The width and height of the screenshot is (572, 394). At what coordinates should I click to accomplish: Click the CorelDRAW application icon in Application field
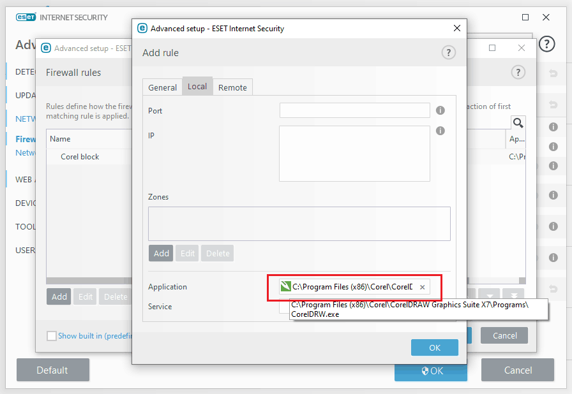pyautogui.click(x=285, y=287)
